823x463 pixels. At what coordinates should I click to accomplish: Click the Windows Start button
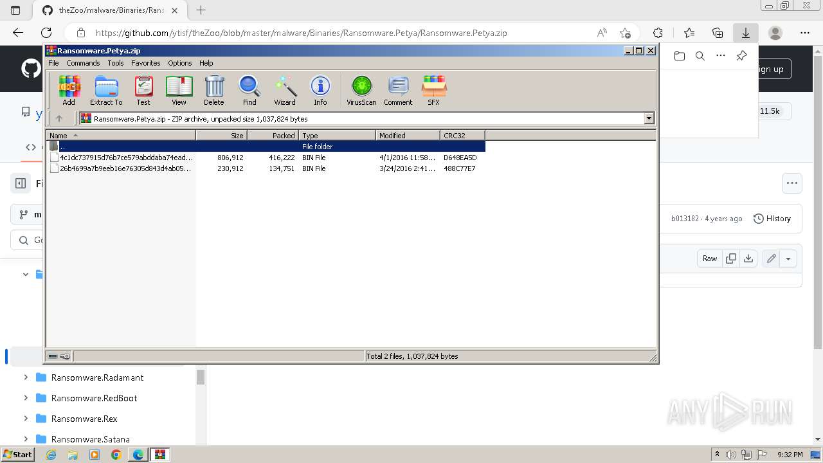point(17,455)
